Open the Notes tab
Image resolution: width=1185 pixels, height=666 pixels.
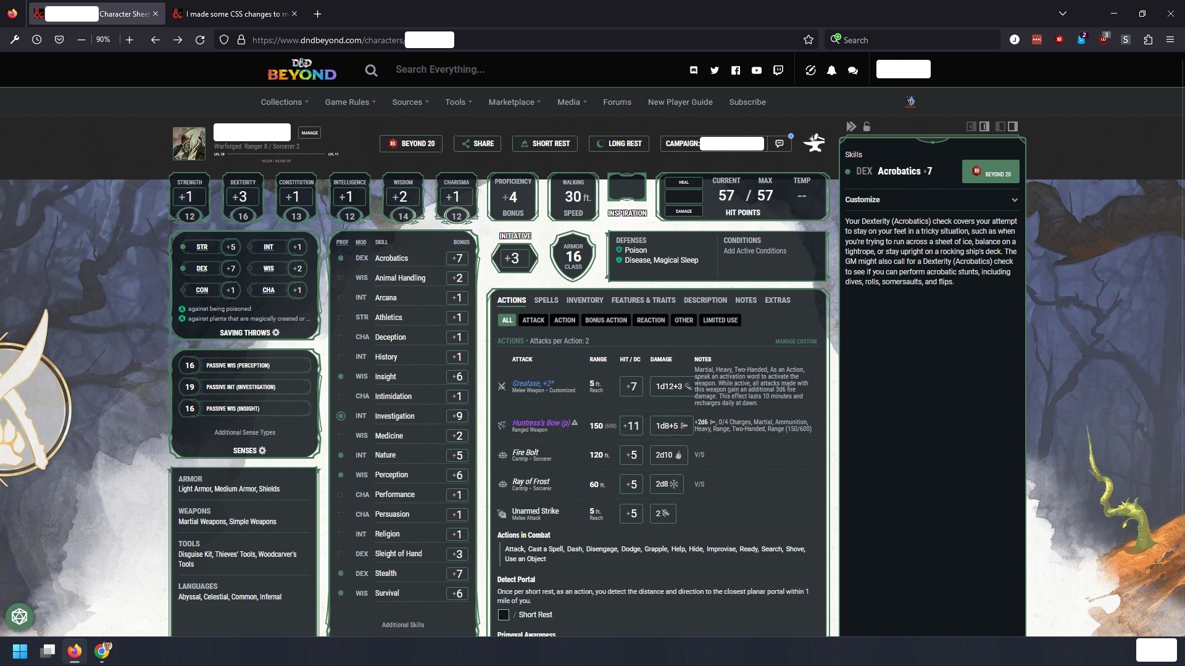746,300
